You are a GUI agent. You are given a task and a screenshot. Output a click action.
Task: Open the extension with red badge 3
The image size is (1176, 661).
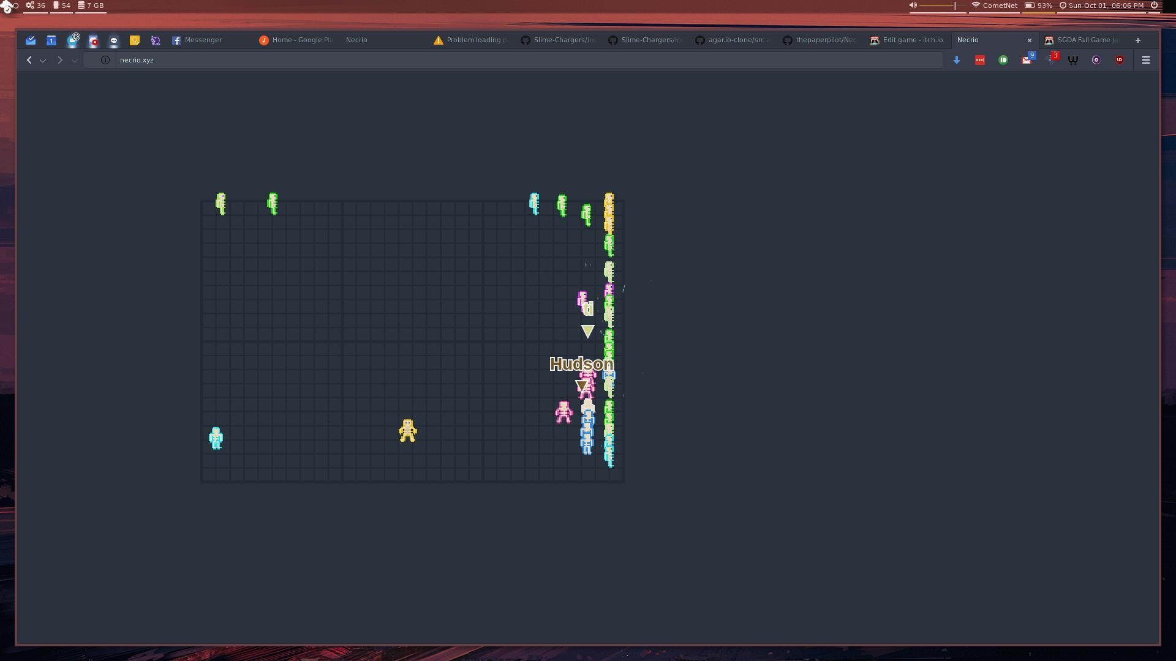tap(1052, 59)
